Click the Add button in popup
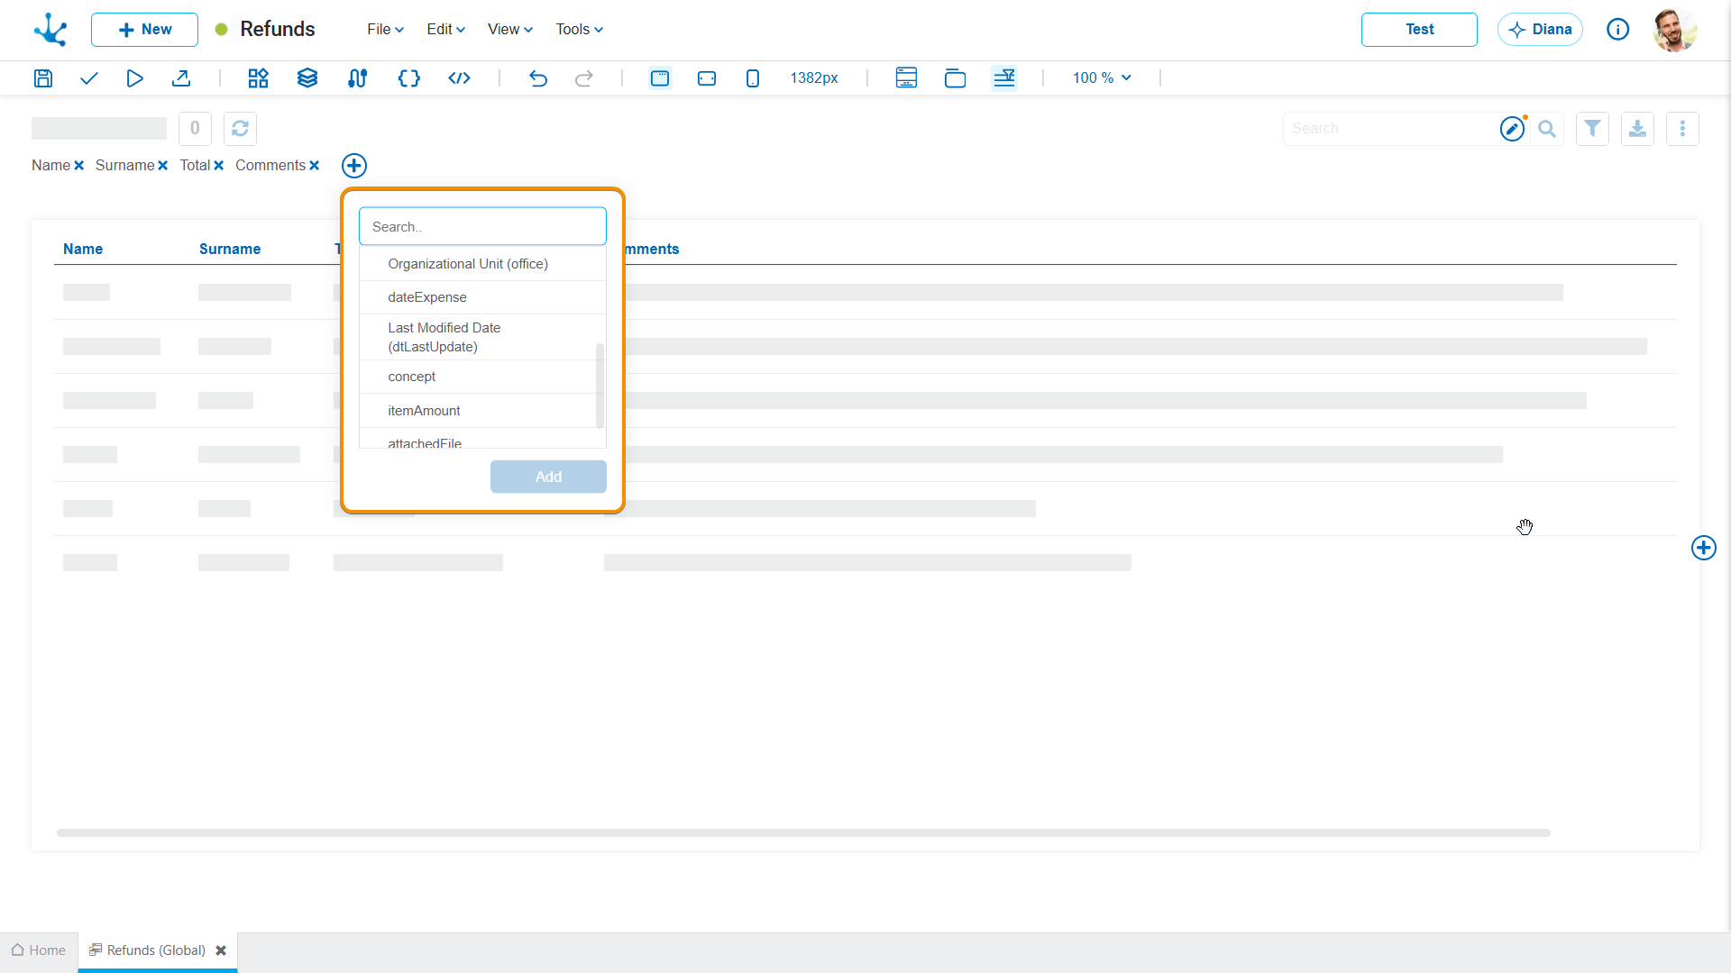1731x973 pixels. (x=548, y=477)
